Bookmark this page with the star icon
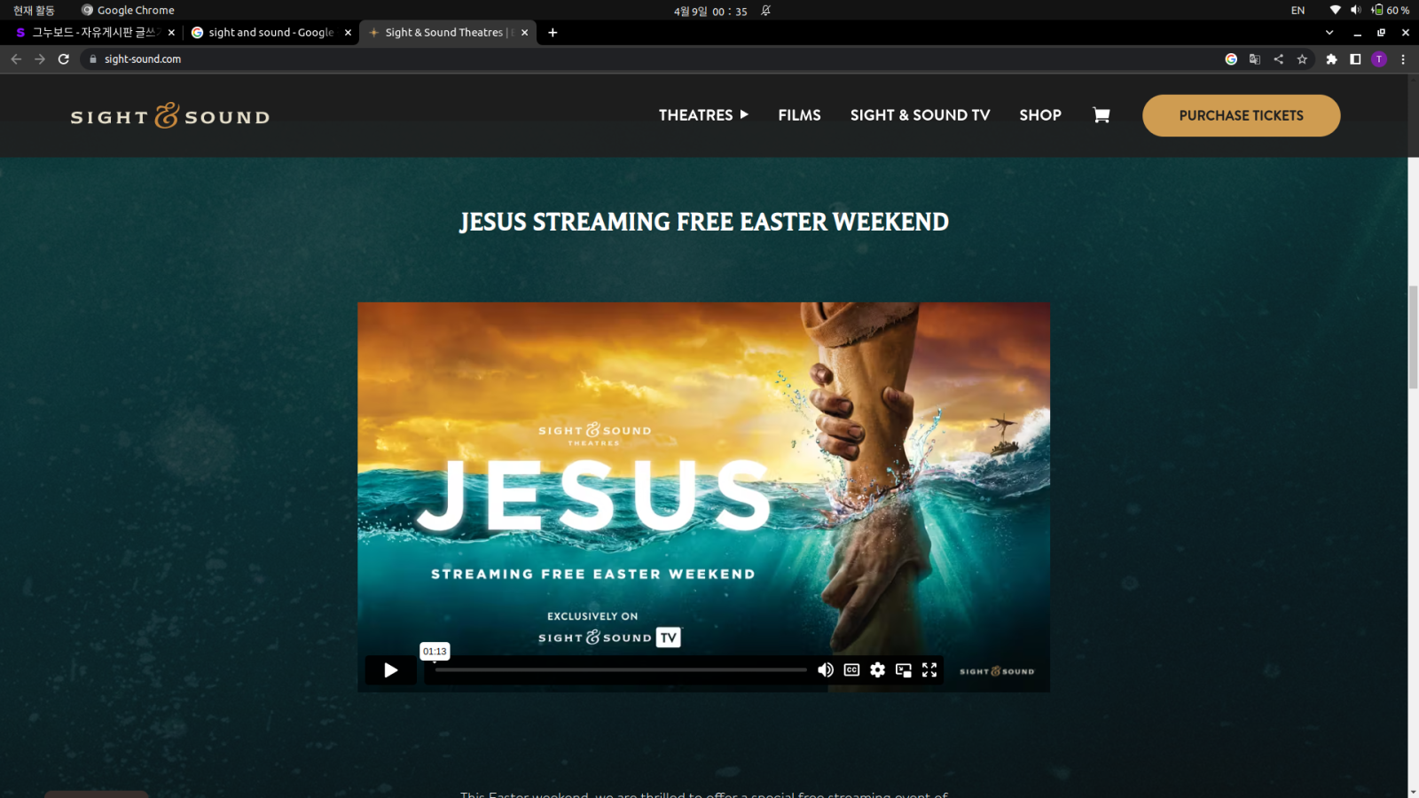 pyautogui.click(x=1302, y=59)
